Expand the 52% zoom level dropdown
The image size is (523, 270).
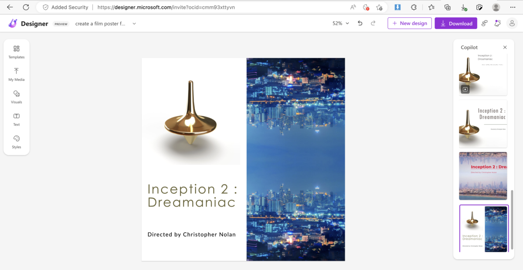pyautogui.click(x=341, y=23)
